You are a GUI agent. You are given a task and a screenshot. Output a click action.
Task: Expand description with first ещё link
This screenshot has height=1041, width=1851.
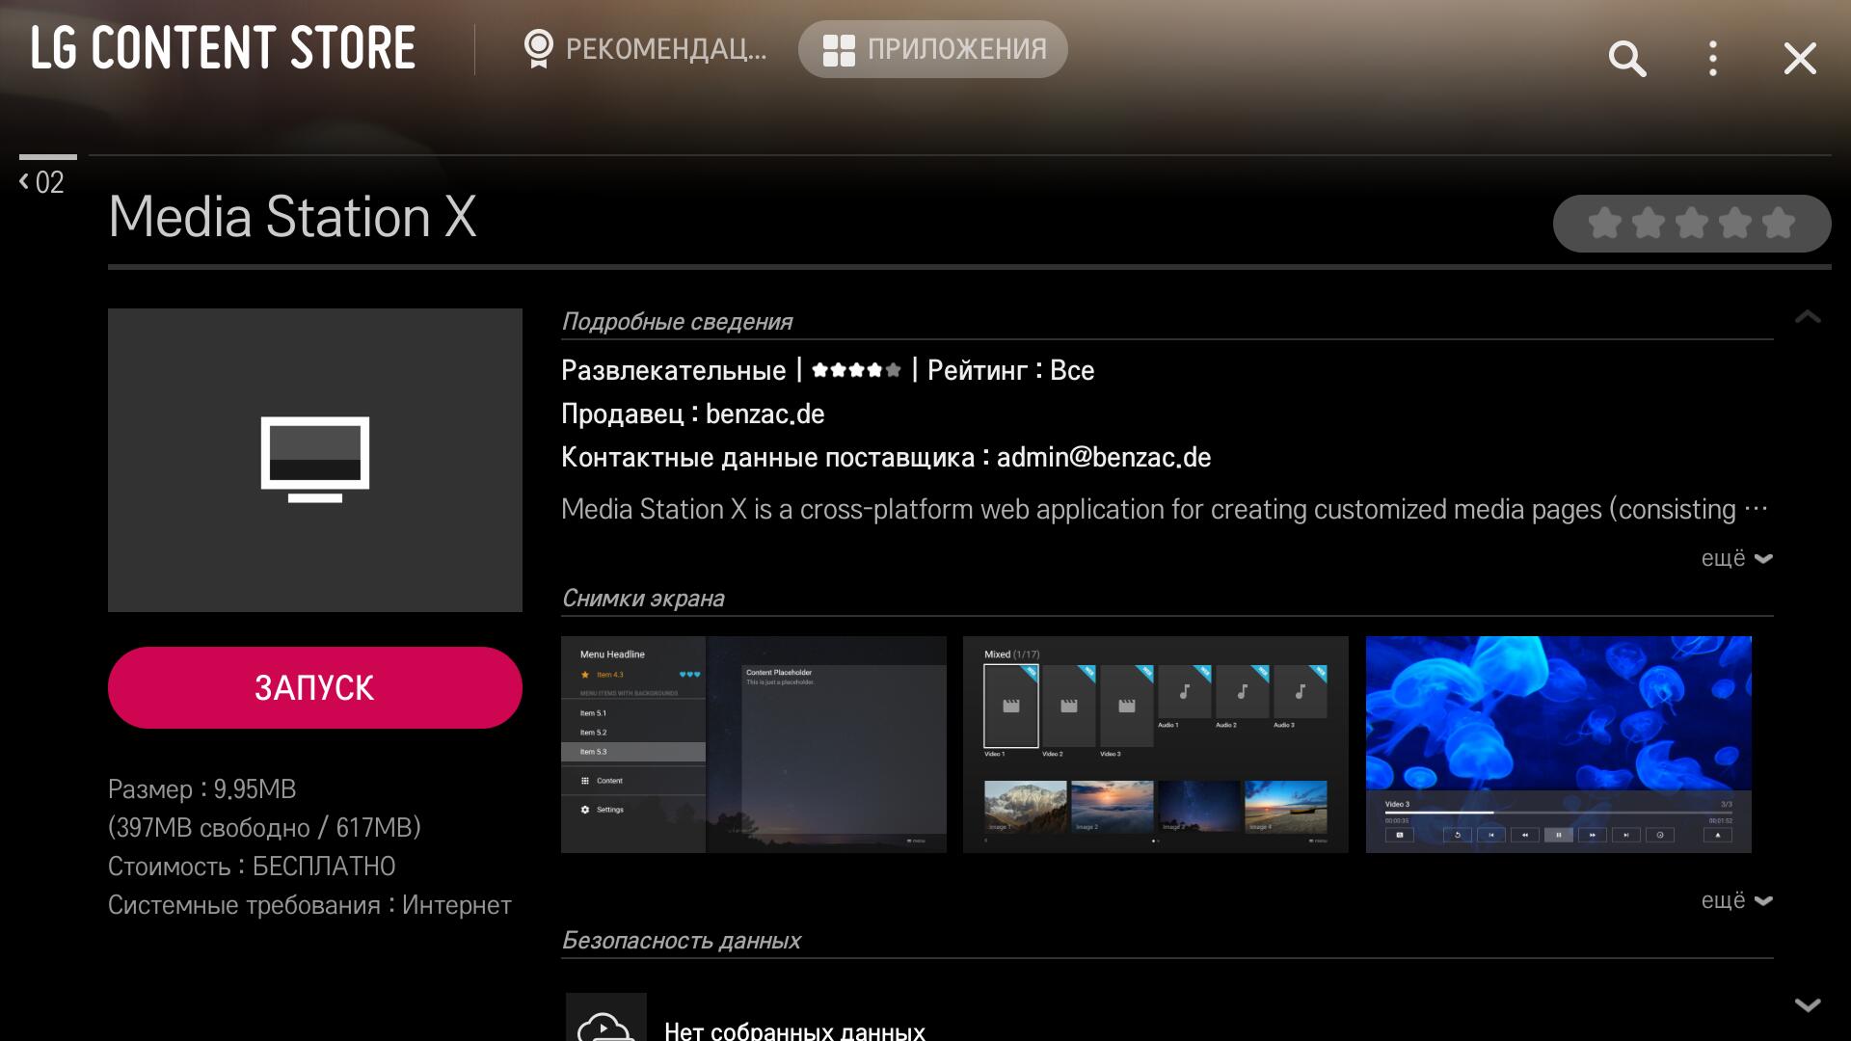tap(1737, 558)
